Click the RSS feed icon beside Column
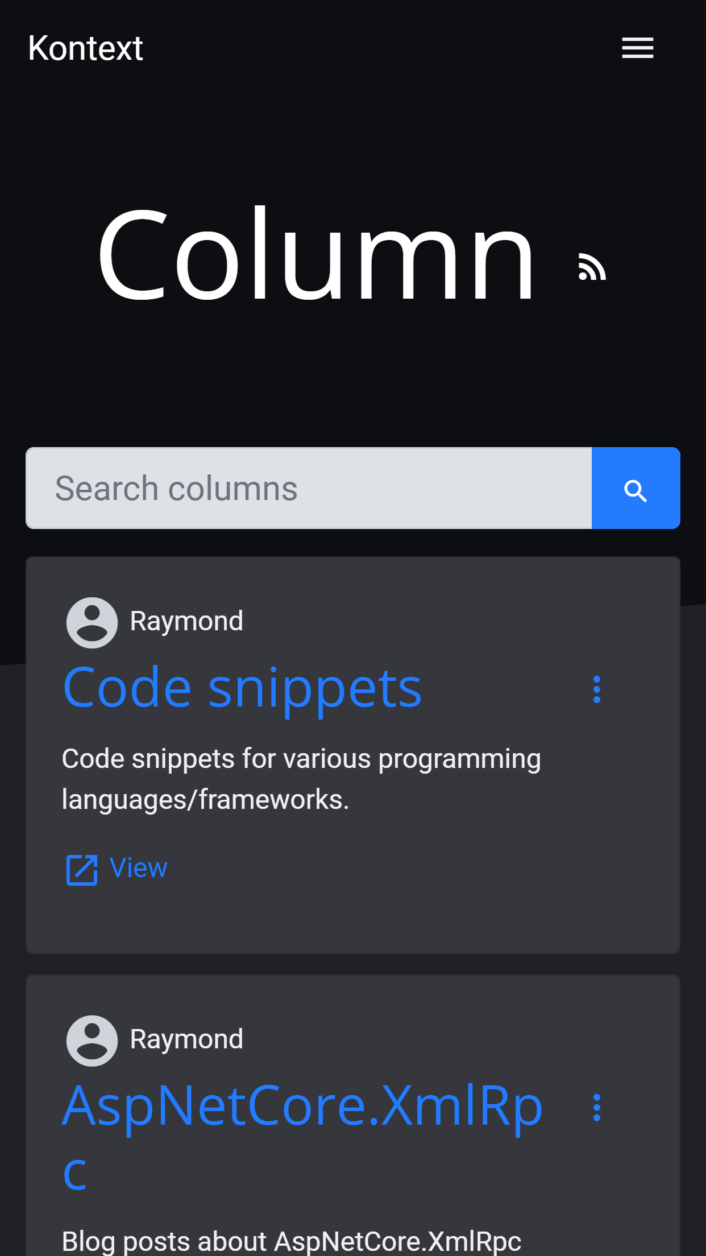Screen dimensions: 706x1256 tap(592, 266)
